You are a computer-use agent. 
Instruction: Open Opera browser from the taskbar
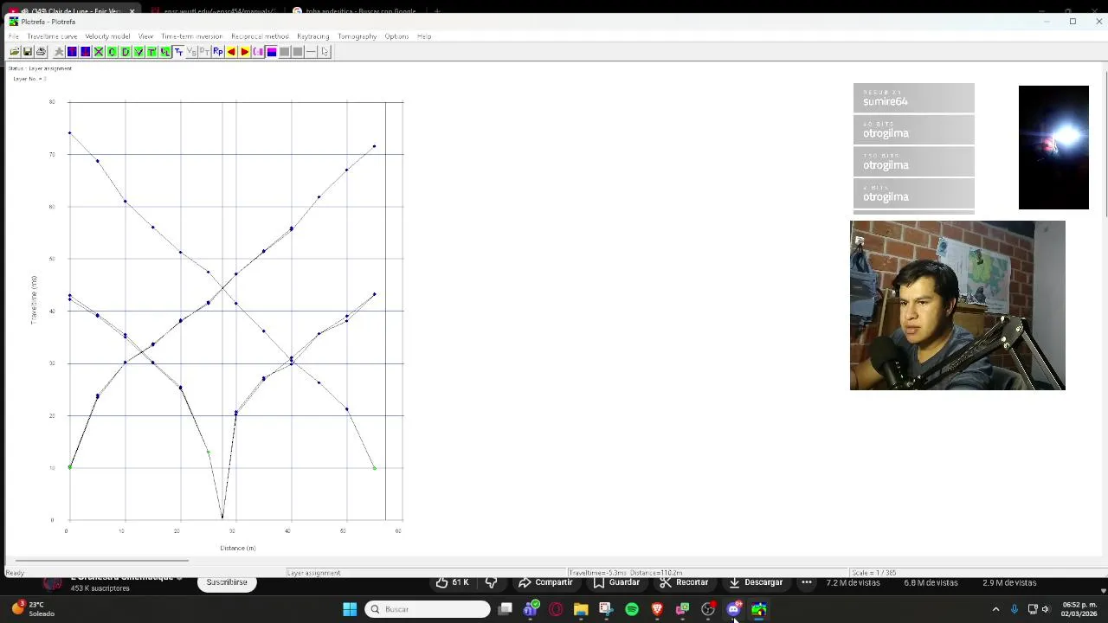coord(556,609)
